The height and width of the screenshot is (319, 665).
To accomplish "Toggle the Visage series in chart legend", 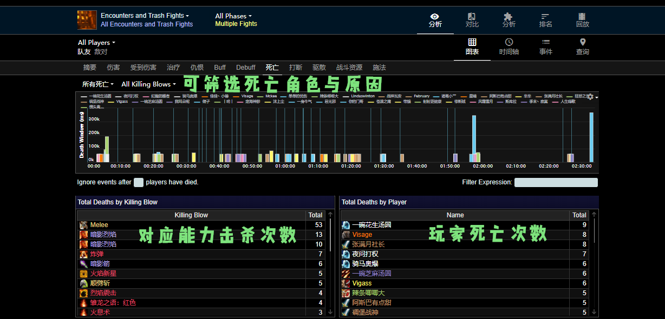I will tap(247, 96).
